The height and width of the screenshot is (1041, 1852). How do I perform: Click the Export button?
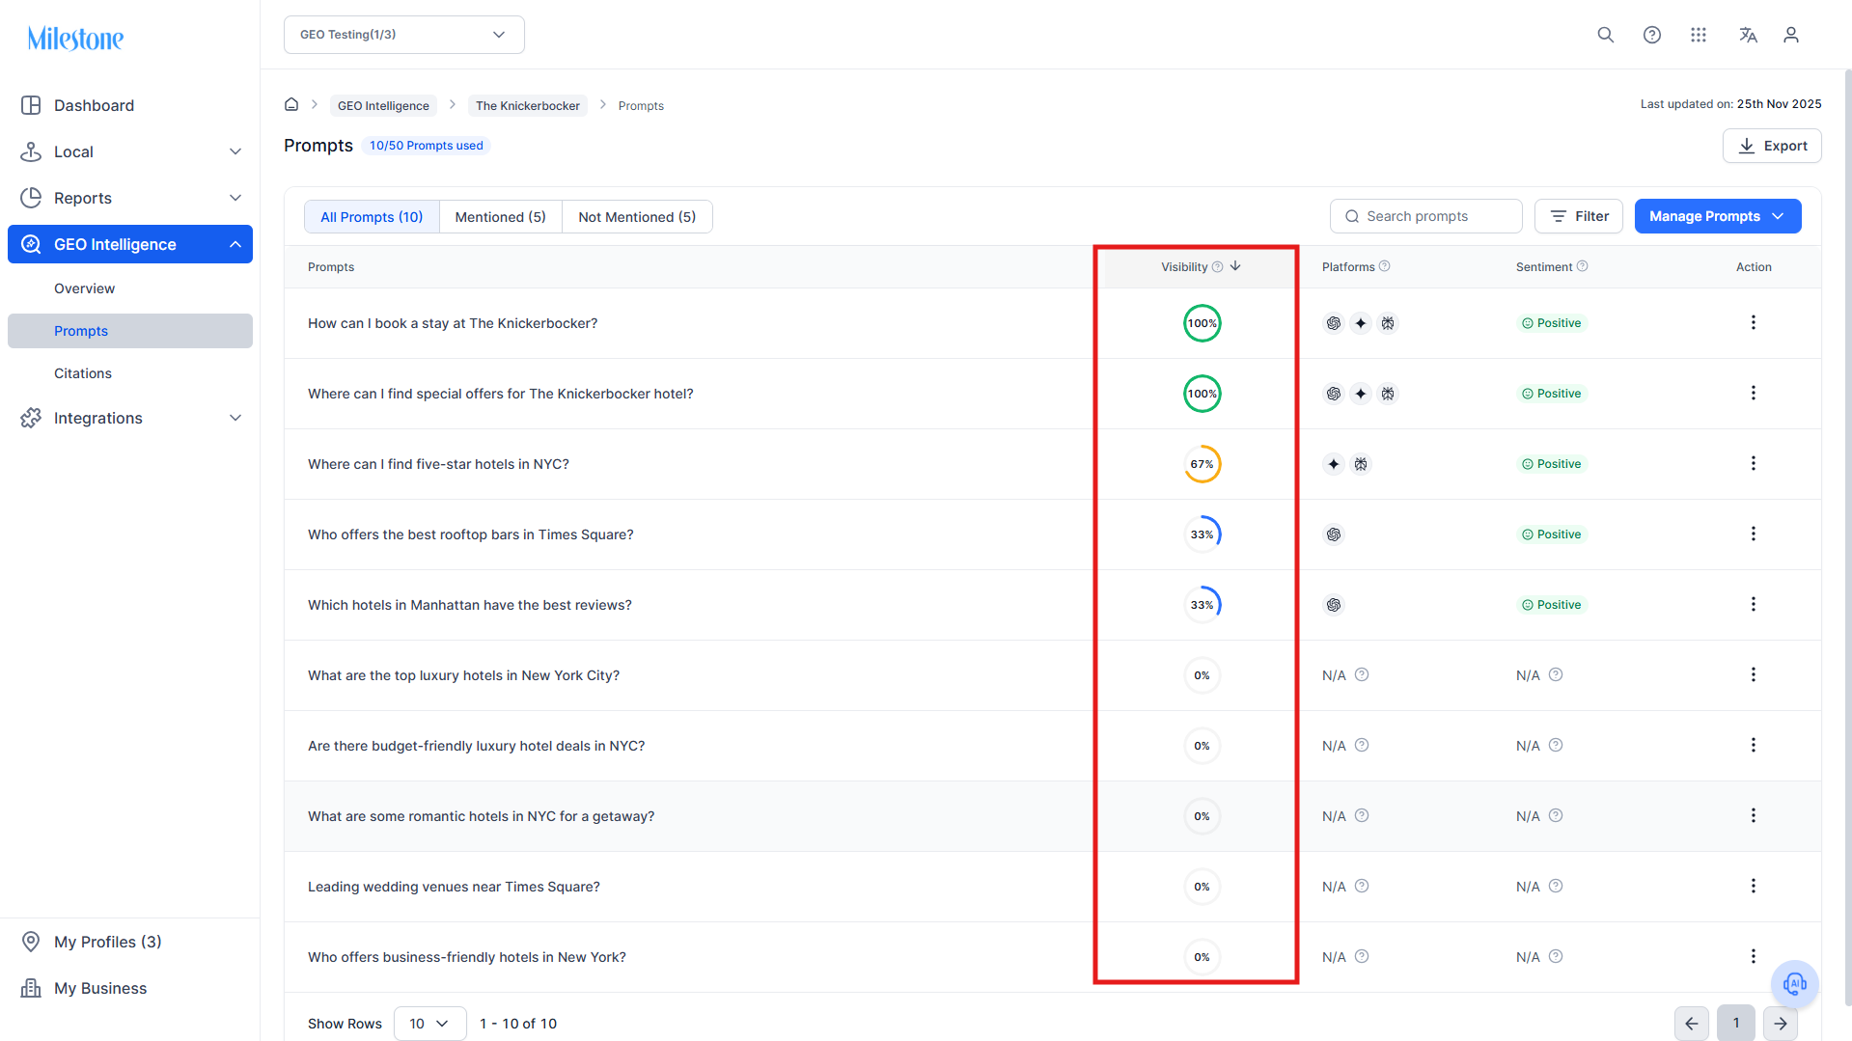click(1772, 146)
